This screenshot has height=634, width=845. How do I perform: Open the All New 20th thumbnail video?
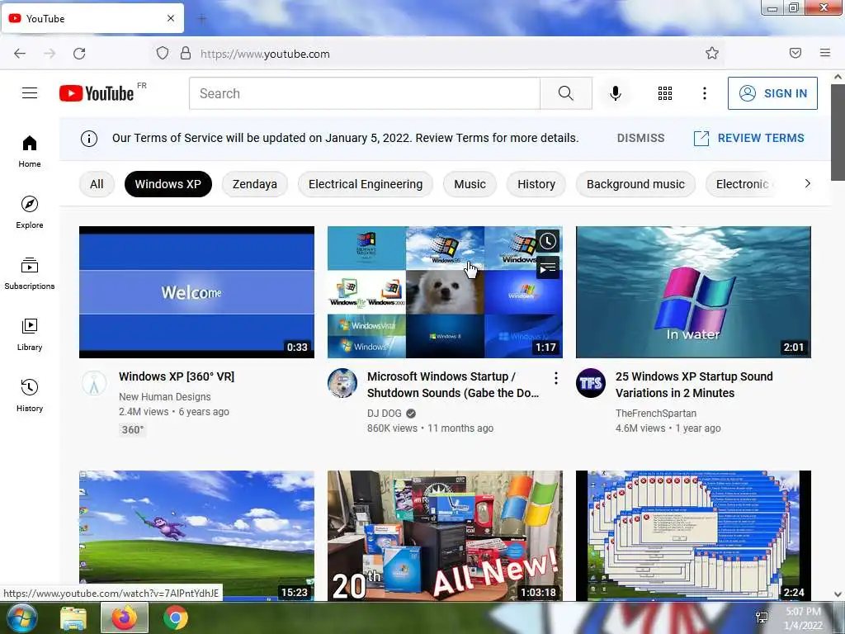(x=445, y=536)
